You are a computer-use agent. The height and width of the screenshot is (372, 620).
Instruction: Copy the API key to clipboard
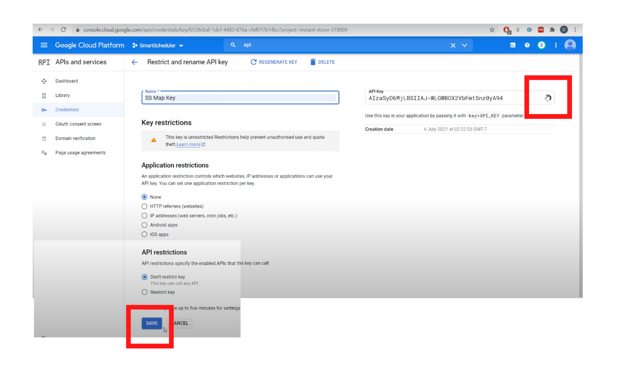pos(548,98)
